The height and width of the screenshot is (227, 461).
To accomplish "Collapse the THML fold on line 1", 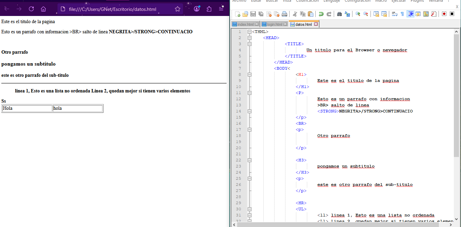I will (x=250, y=32).
